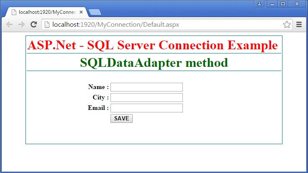Go back using the browser back arrow
Screen dimensions: 308x173
(x=9, y=25)
